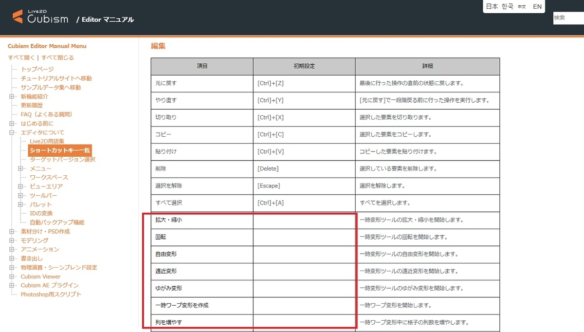
Task: Expand the パレット subtree
Action: click(20, 204)
